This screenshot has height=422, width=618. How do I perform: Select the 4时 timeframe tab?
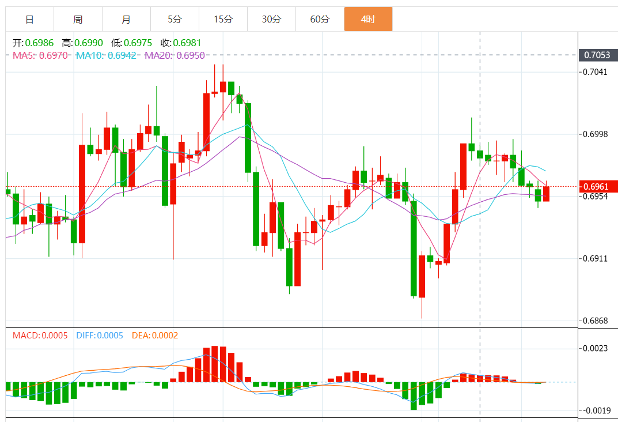click(x=368, y=19)
